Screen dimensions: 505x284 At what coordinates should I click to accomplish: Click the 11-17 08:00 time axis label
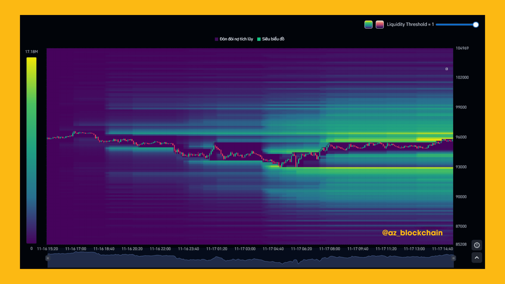pyautogui.click(x=329, y=249)
